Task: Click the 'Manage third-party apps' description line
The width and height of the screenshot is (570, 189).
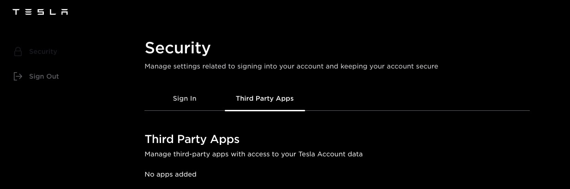Action: 253,154
